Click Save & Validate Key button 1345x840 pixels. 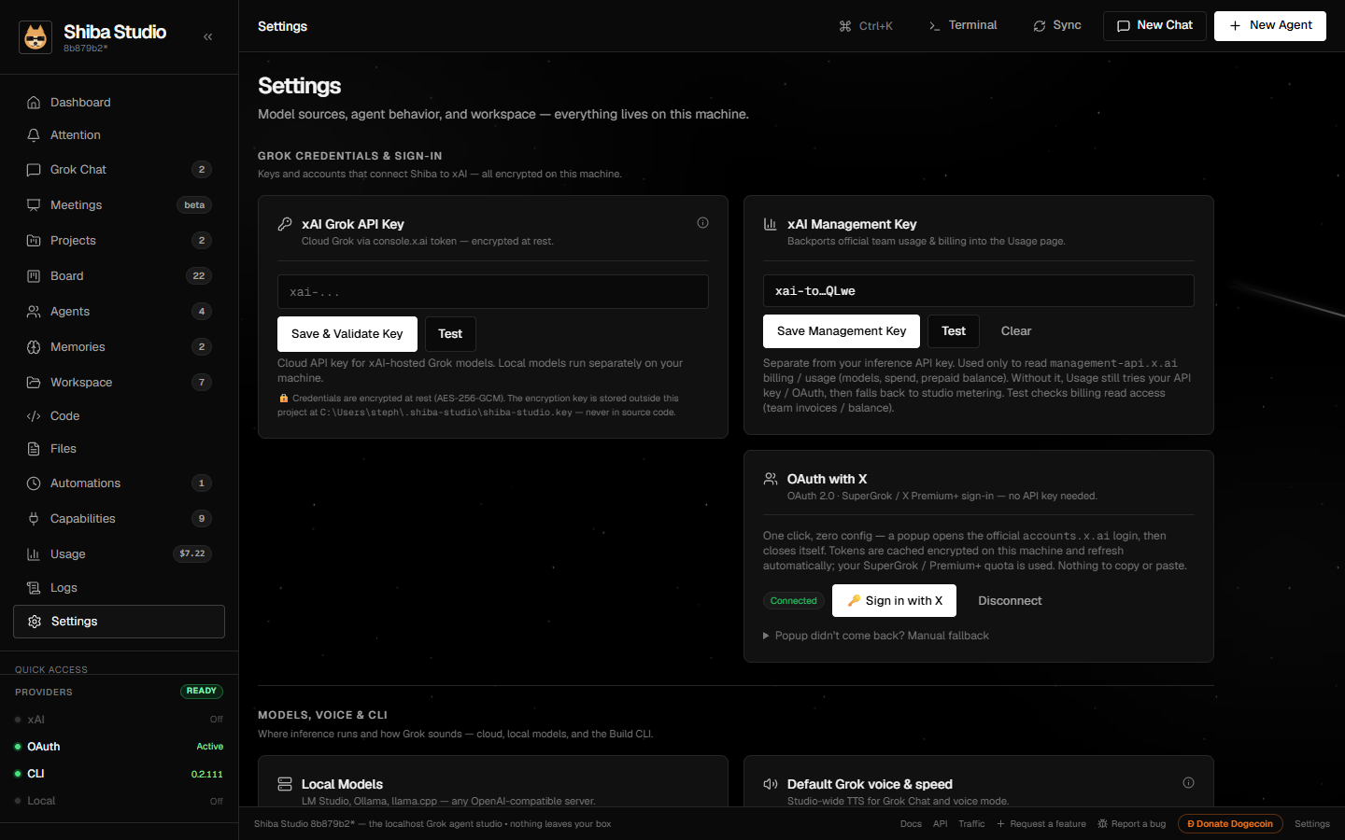click(x=347, y=334)
